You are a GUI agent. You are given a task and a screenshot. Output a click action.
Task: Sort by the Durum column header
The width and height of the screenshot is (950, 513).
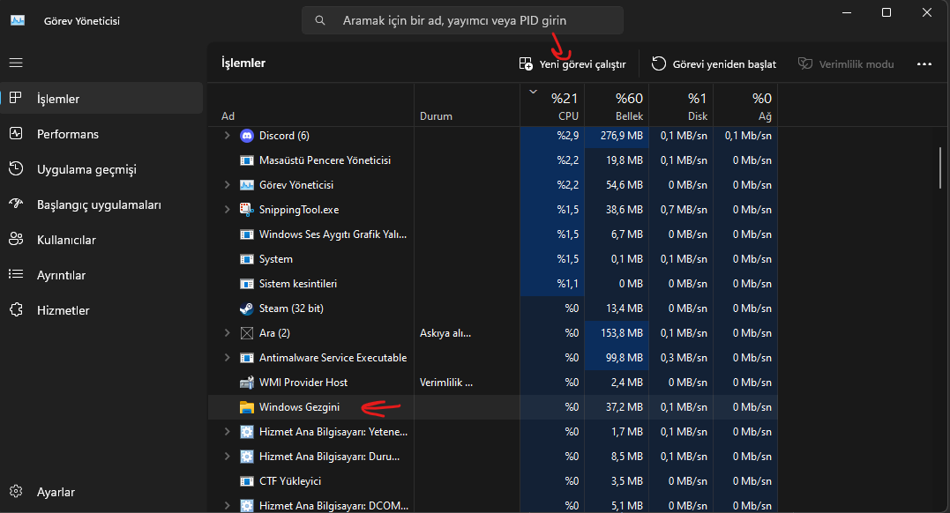468,106
